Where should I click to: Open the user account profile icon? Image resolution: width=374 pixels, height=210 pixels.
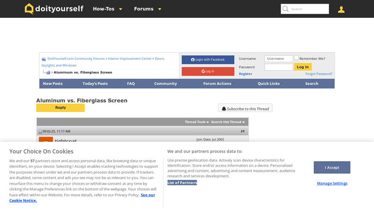341,9
